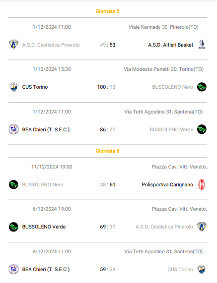Click the BUSSOLENO Nero logo in Giornata 6
The width and height of the screenshot is (217, 283).
click(13, 184)
